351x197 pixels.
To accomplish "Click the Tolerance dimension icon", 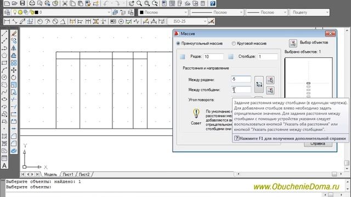I will [x=113, y=21].
